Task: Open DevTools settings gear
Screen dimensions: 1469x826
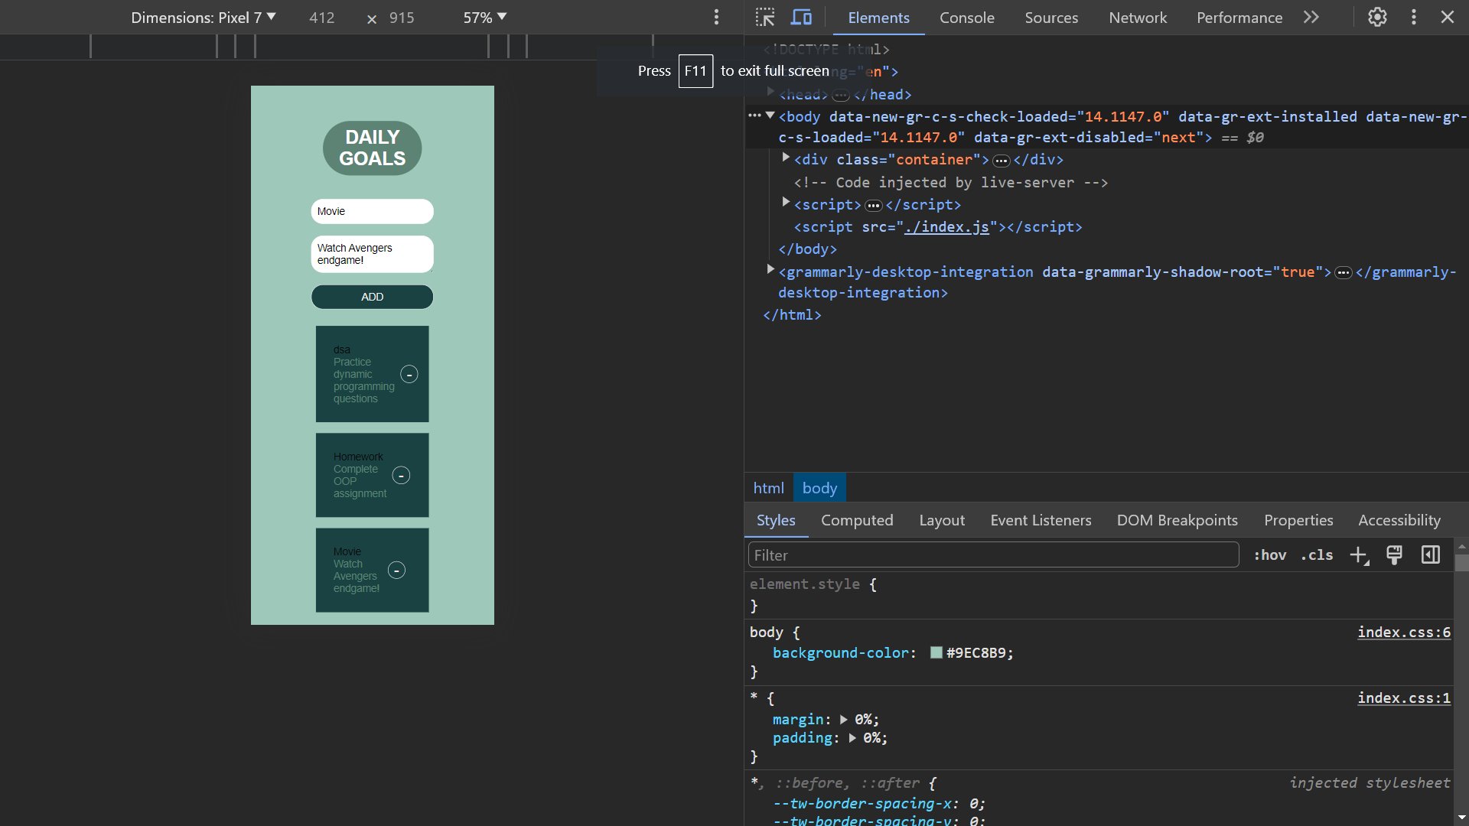Action: tap(1377, 17)
